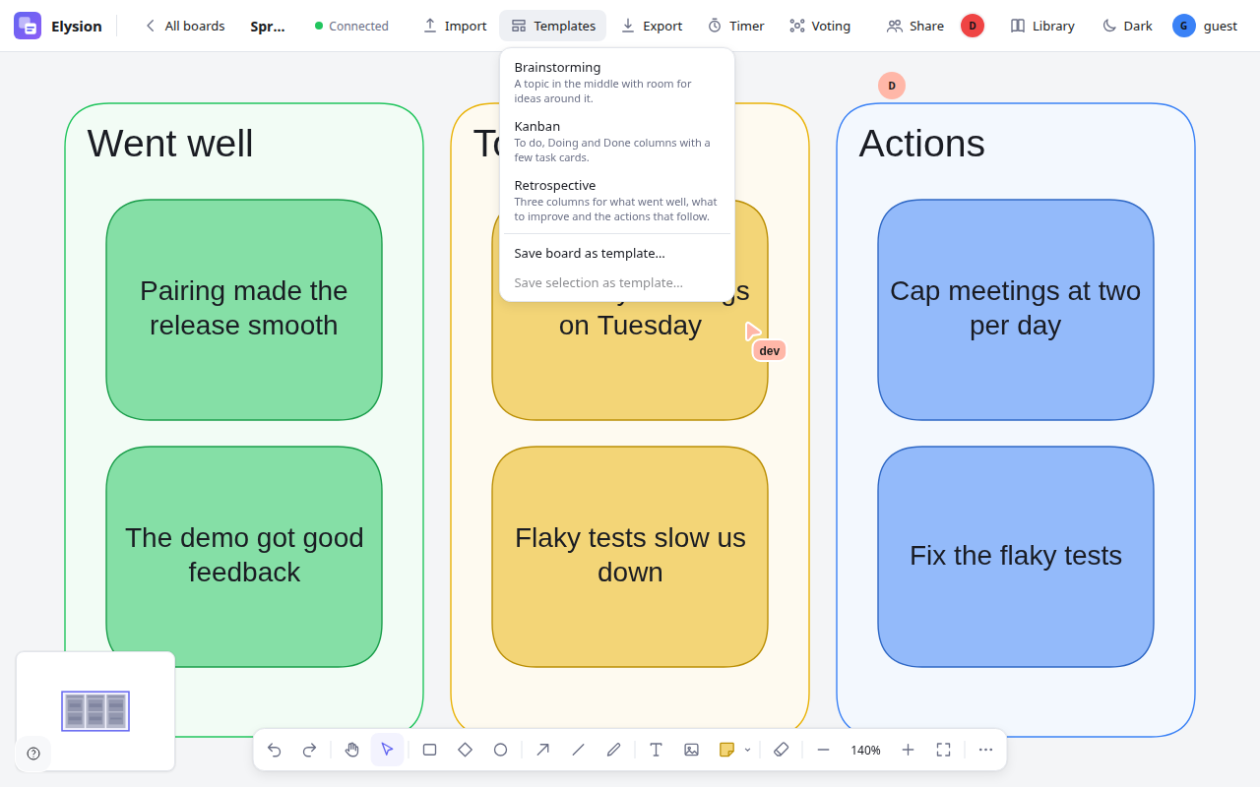
Task: Click the fit-to-screen icon
Action: tap(943, 750)
